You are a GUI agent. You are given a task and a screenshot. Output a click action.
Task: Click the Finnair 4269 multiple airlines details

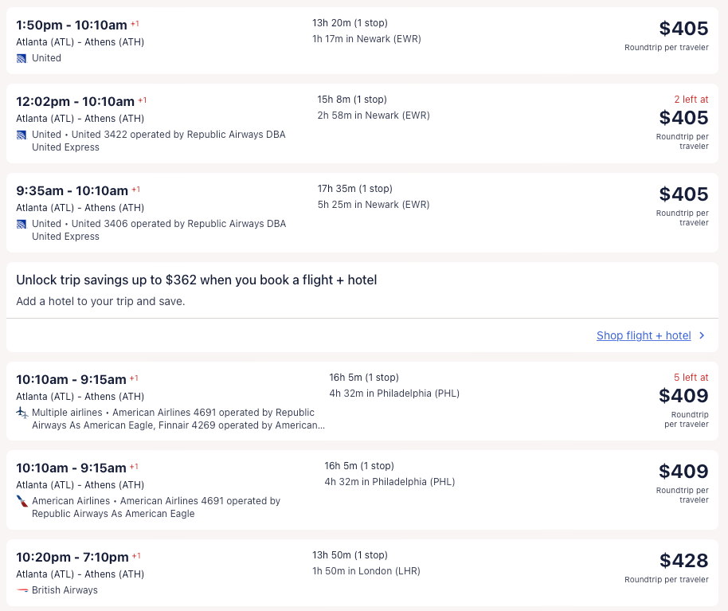click(x=178, y=425)
